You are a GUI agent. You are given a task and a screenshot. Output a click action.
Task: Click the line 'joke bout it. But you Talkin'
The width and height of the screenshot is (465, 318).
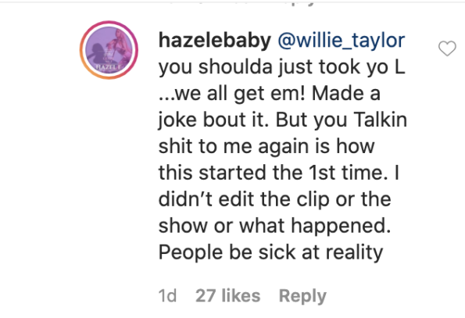click(x=283, y=120)
